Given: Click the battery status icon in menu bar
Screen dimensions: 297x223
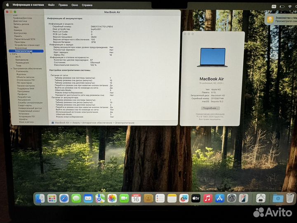Looking at the screenshot, I should [x=282, y=7].
